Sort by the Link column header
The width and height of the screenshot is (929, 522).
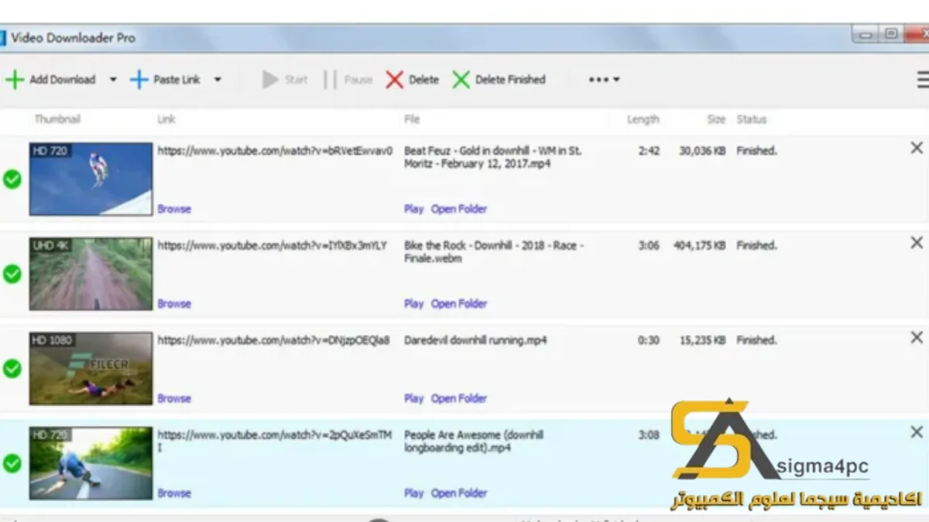point(166,119)
